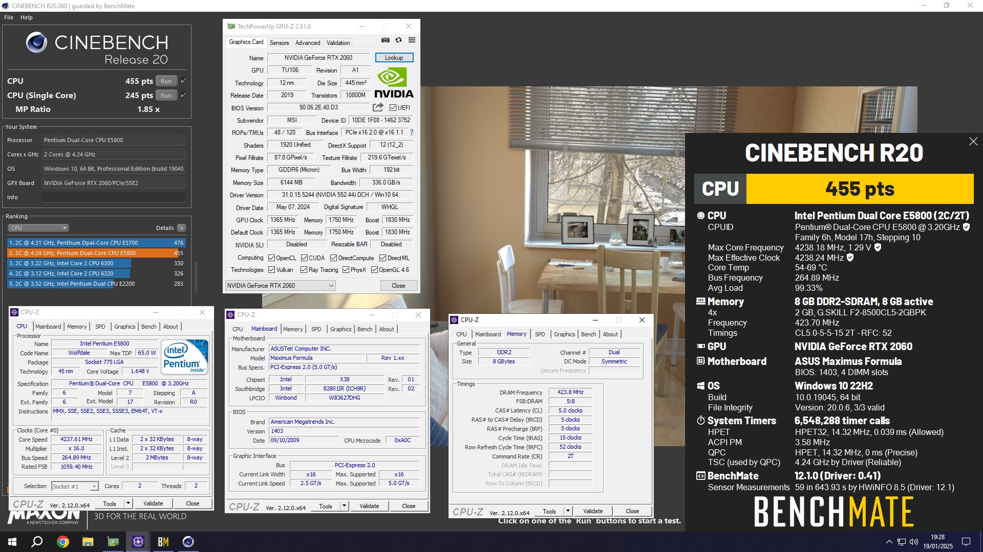Switch to the Validation tab in GPU-Z
Viewport: 983px width, 552px height.
(338, 43)
